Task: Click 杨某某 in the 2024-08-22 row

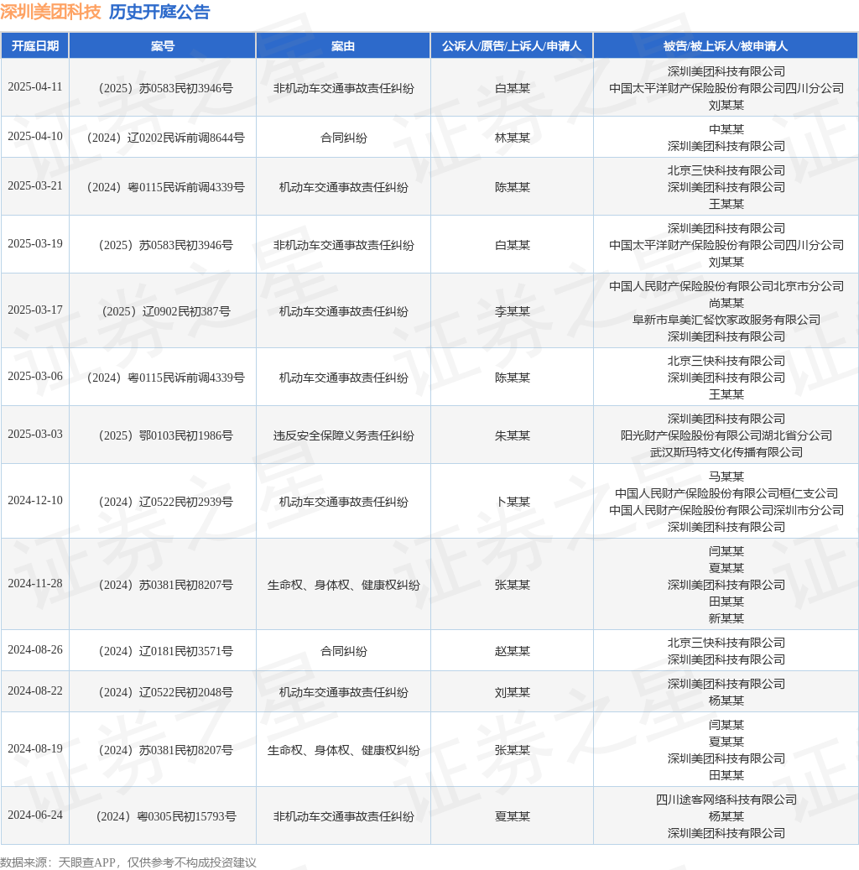Action: (x=726, y=701)
